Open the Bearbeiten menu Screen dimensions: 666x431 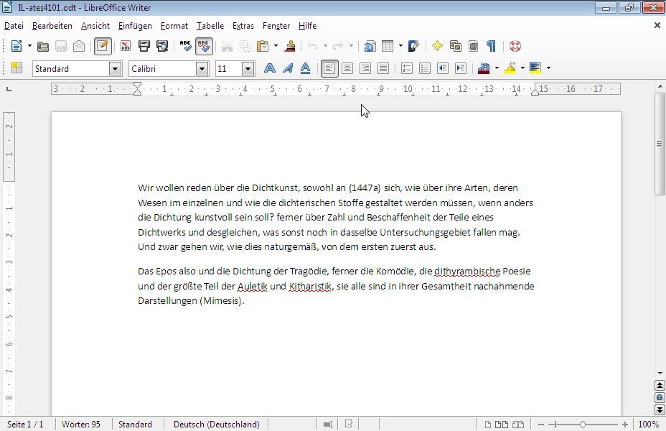(52, 26)
